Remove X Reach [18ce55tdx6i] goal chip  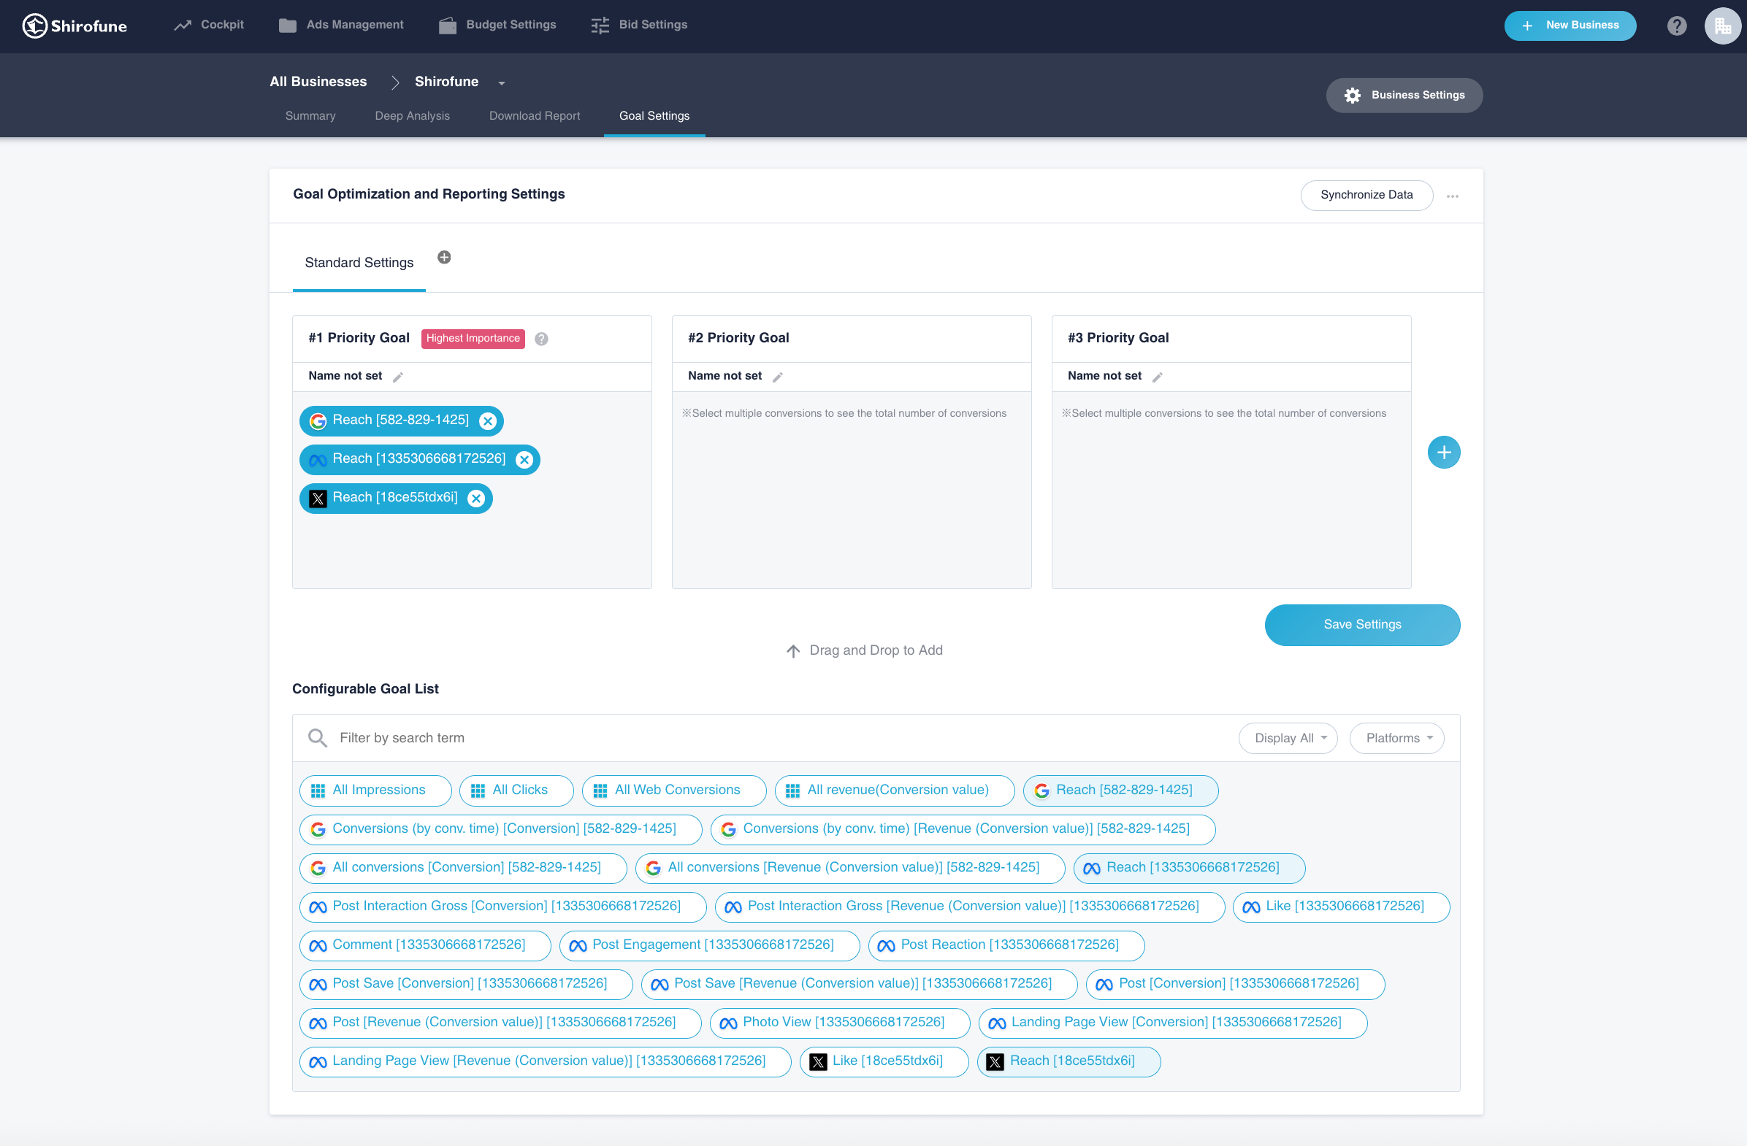(476, 499)
